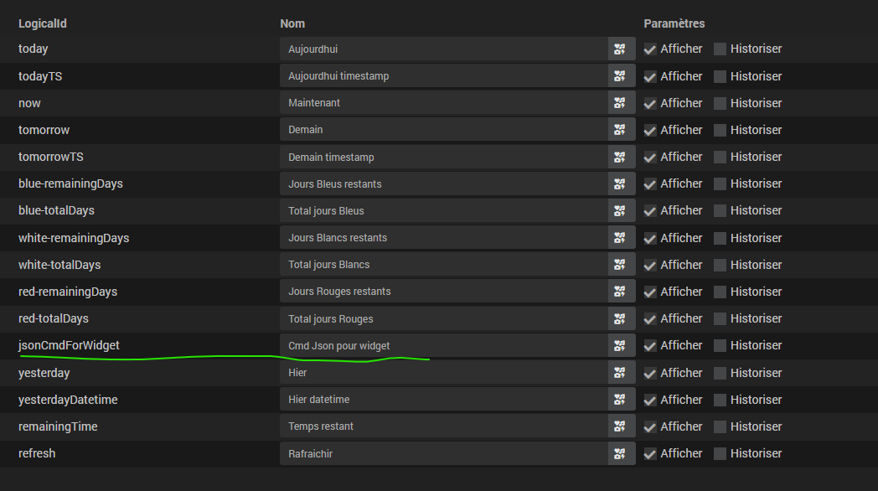Open icon chooser for Demain command

pyautogui.click(x=620, y=130)
